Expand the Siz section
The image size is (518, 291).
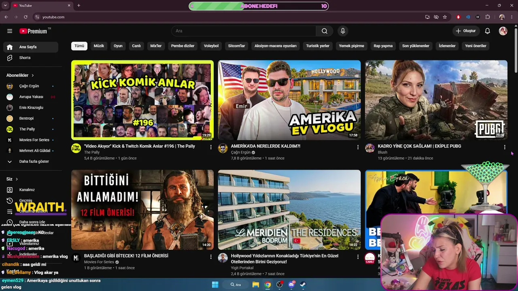point(12,179)
